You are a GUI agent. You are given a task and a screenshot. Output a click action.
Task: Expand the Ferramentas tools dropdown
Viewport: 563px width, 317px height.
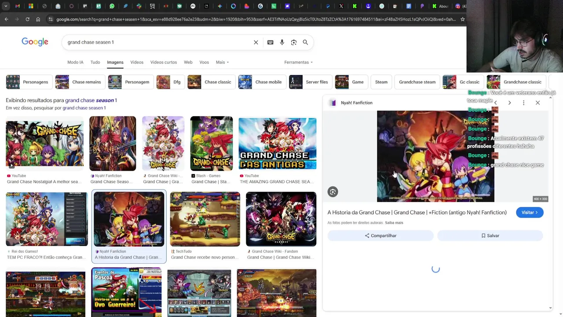[x=298, y=62]
